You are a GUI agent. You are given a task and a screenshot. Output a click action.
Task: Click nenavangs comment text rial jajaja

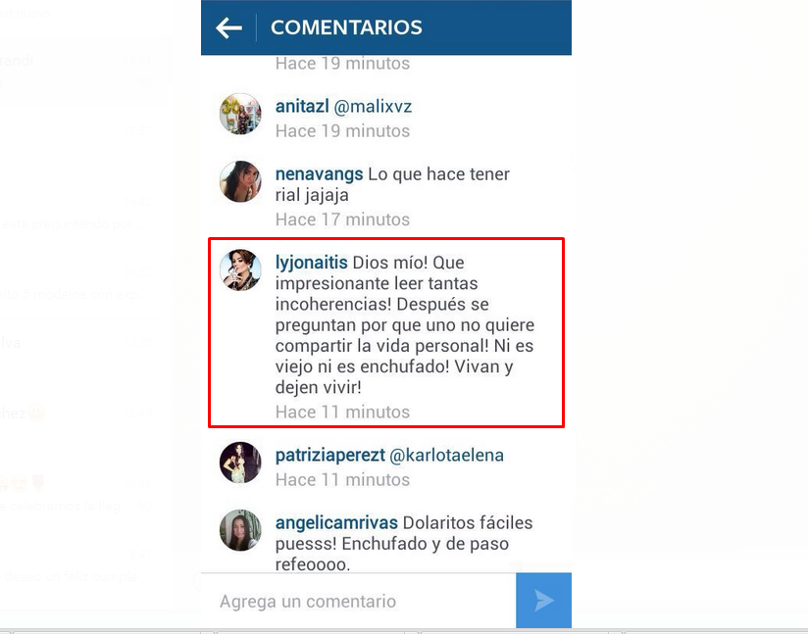pyautogui.click(x=312, y=195)
